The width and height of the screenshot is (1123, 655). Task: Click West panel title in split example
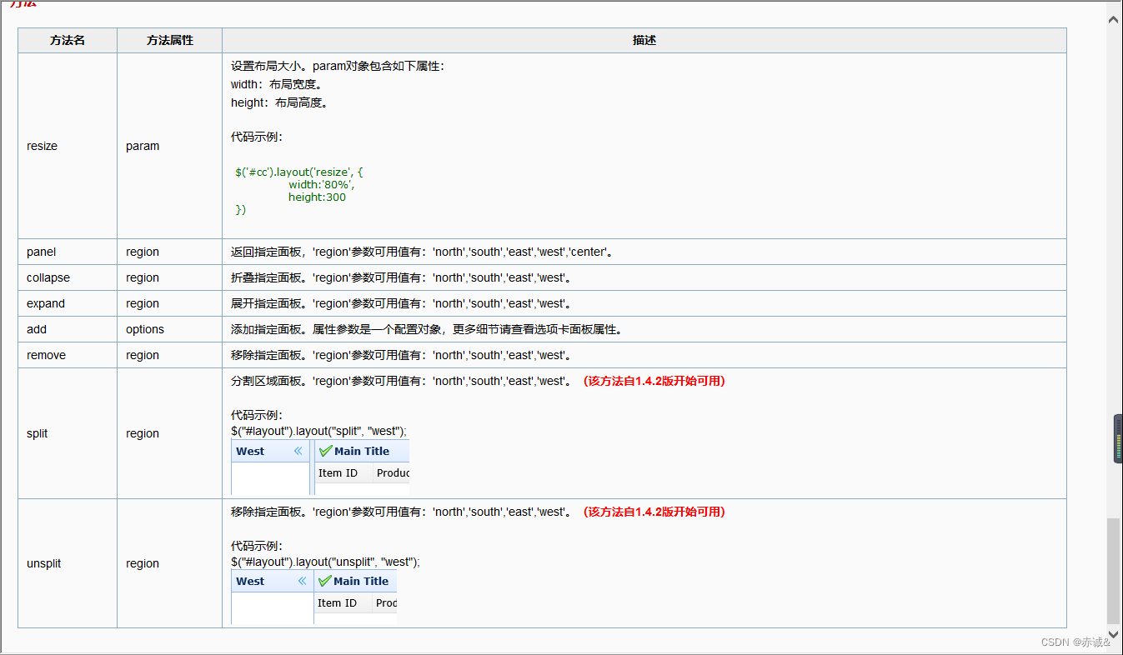(x=250, y=451)
